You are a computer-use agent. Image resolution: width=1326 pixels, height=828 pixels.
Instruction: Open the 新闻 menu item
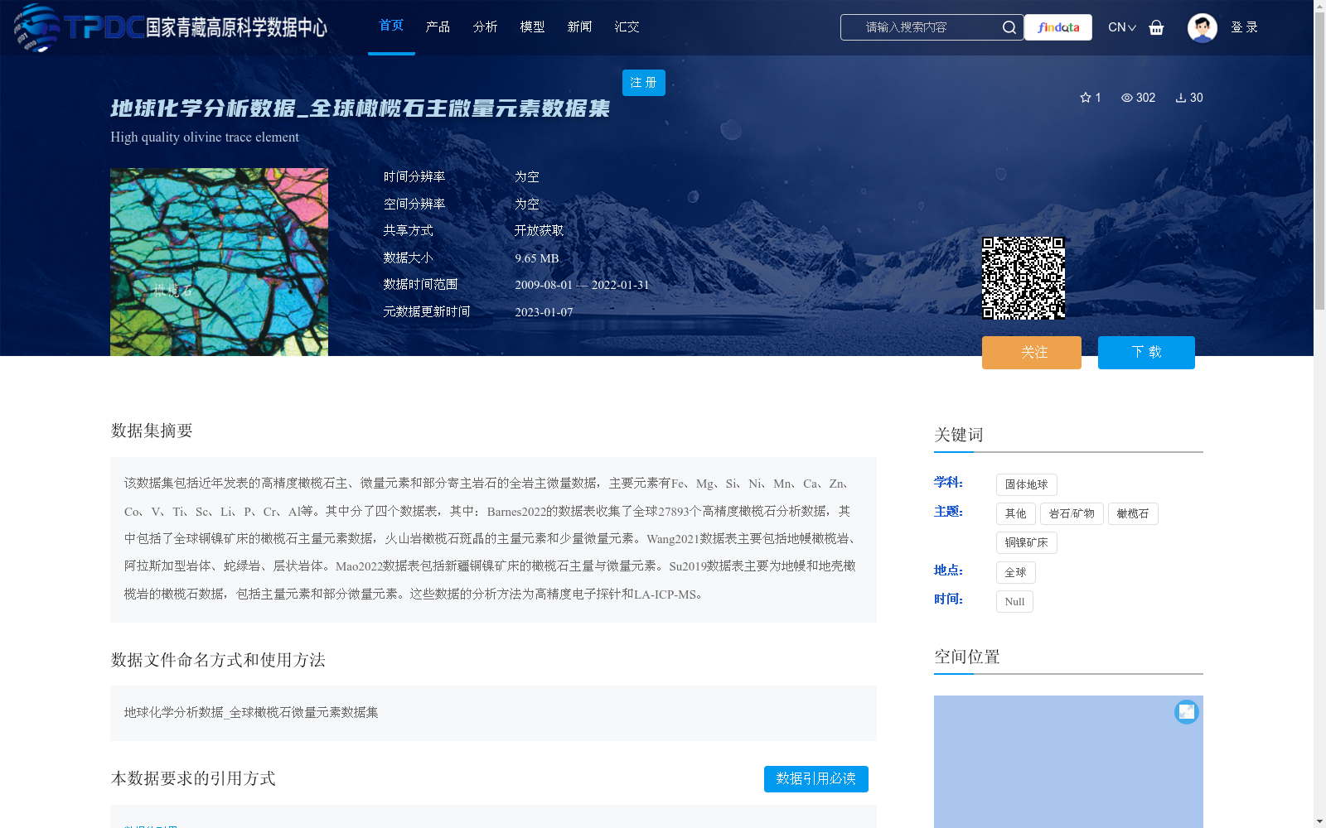coord(579,27)
